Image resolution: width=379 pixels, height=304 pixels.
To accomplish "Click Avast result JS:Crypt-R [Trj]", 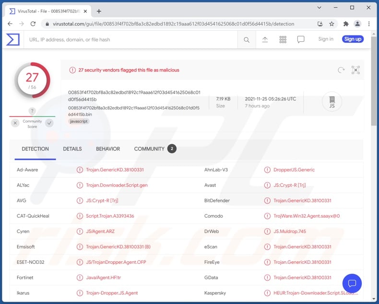I will tap(290, 185).
